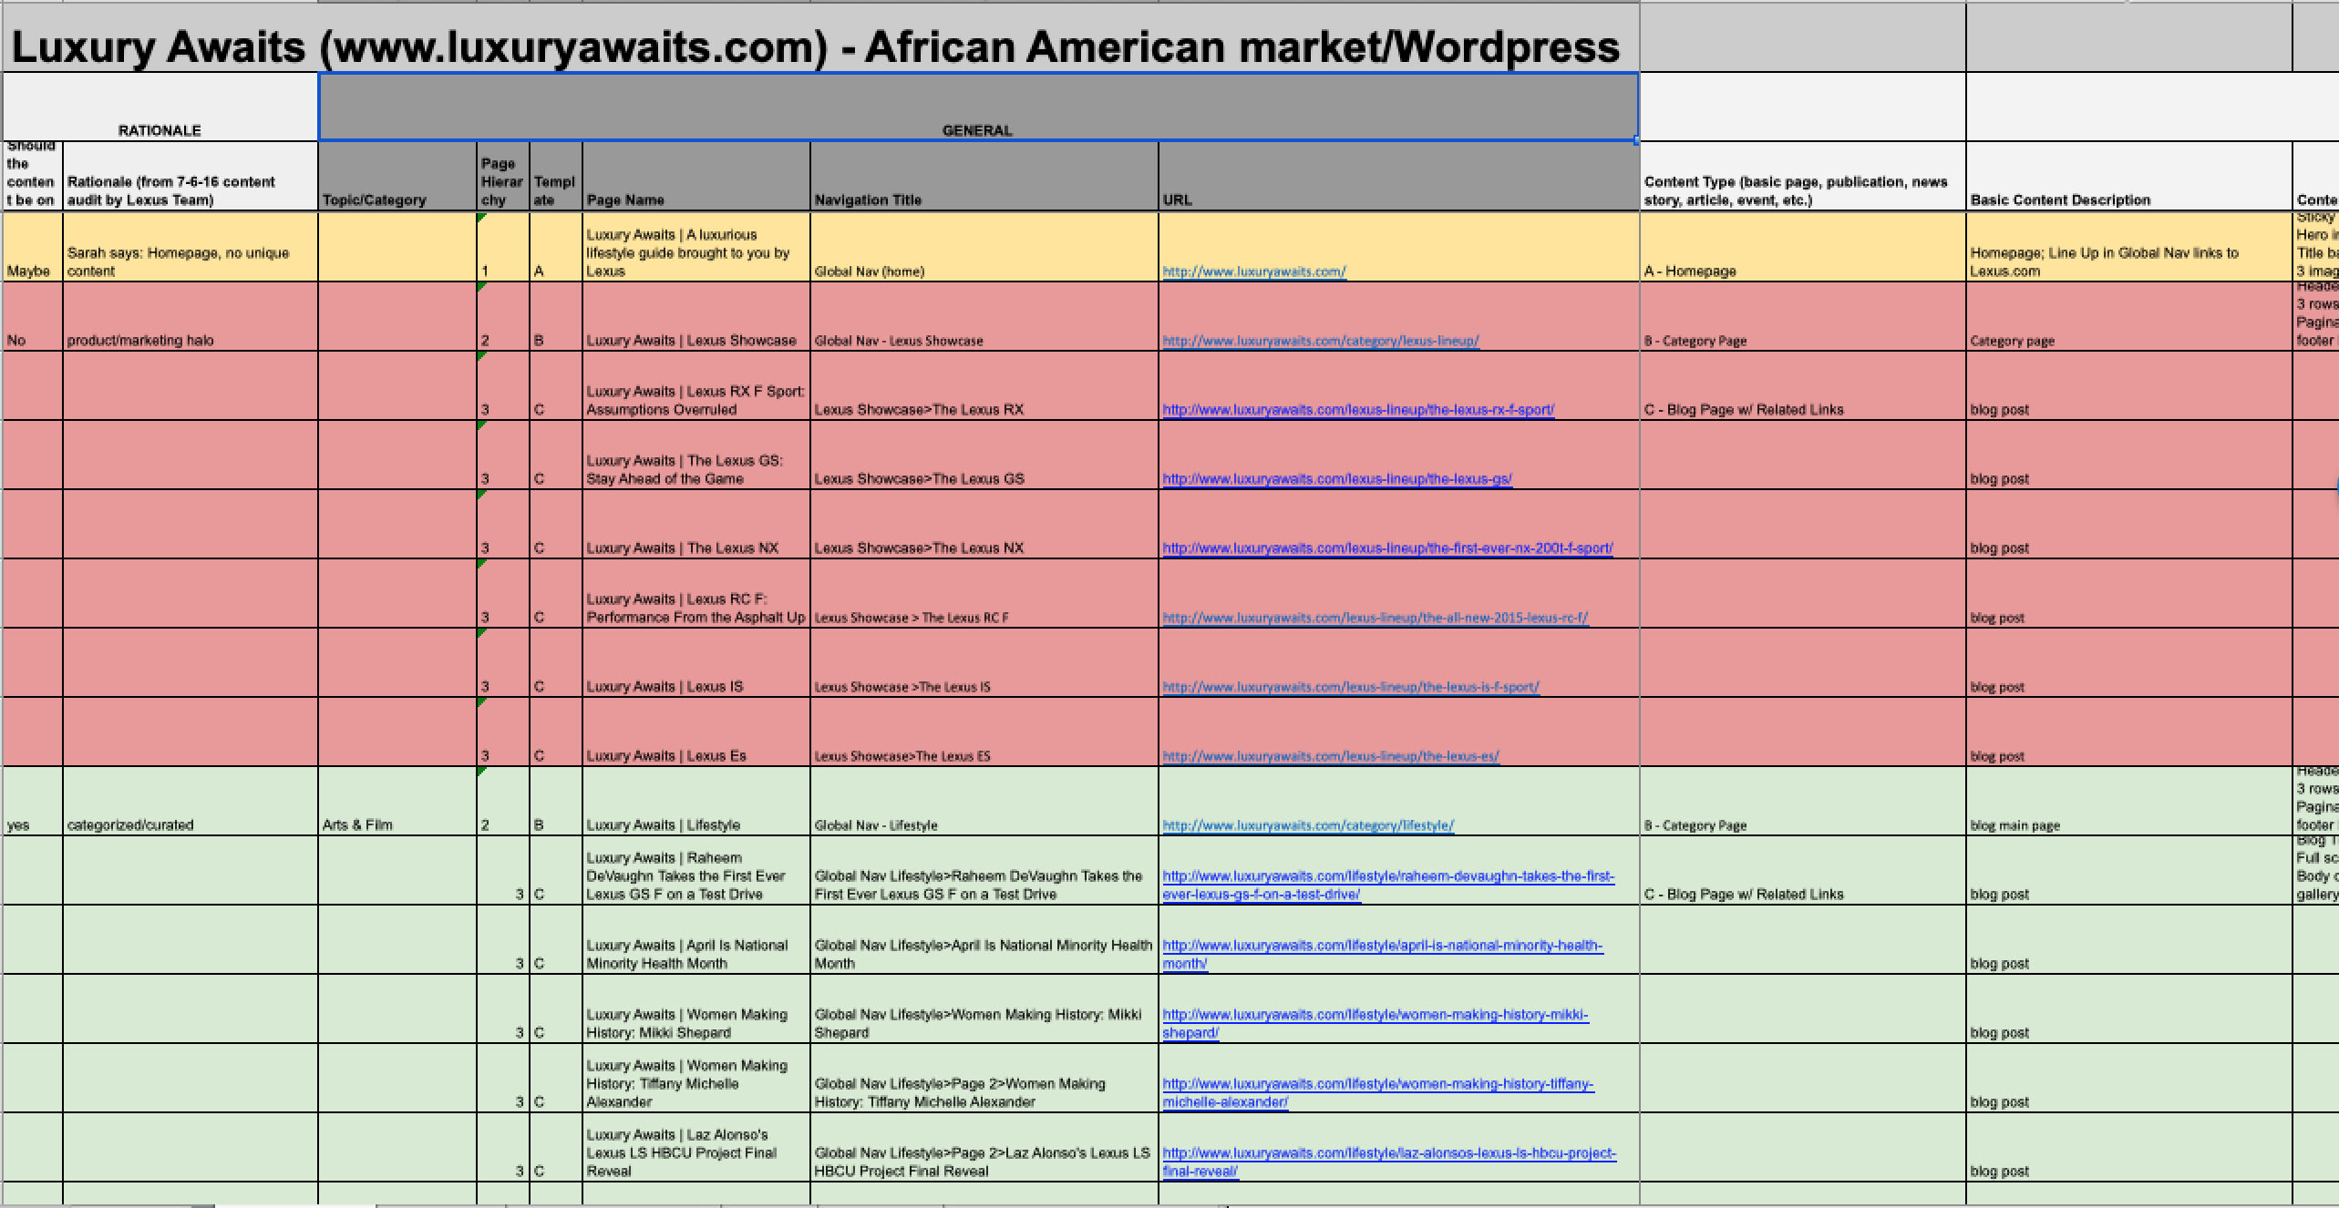The width and height of the screenshot is (2339, 1208).
Task: Select 'Women Making History: Tiffany Michelle Alexander' page name
Action: [696, 1078]
